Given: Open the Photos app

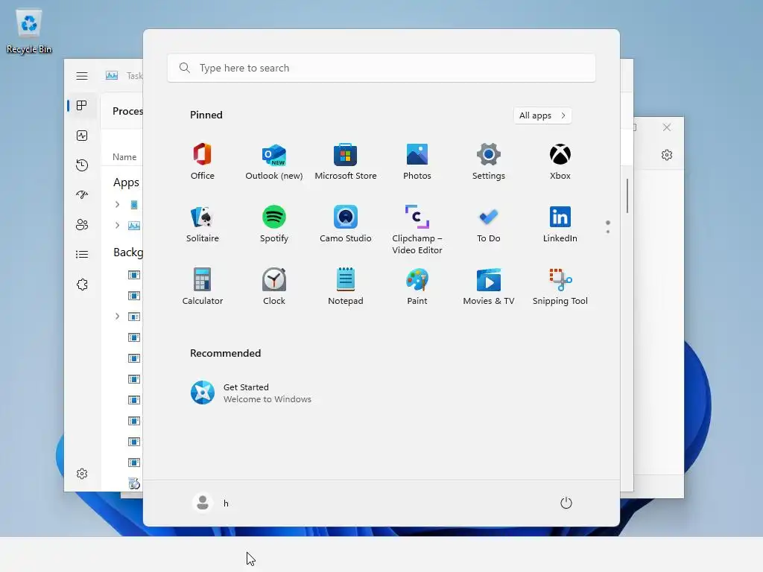Looking at the screenshot, I should [417, 162].
